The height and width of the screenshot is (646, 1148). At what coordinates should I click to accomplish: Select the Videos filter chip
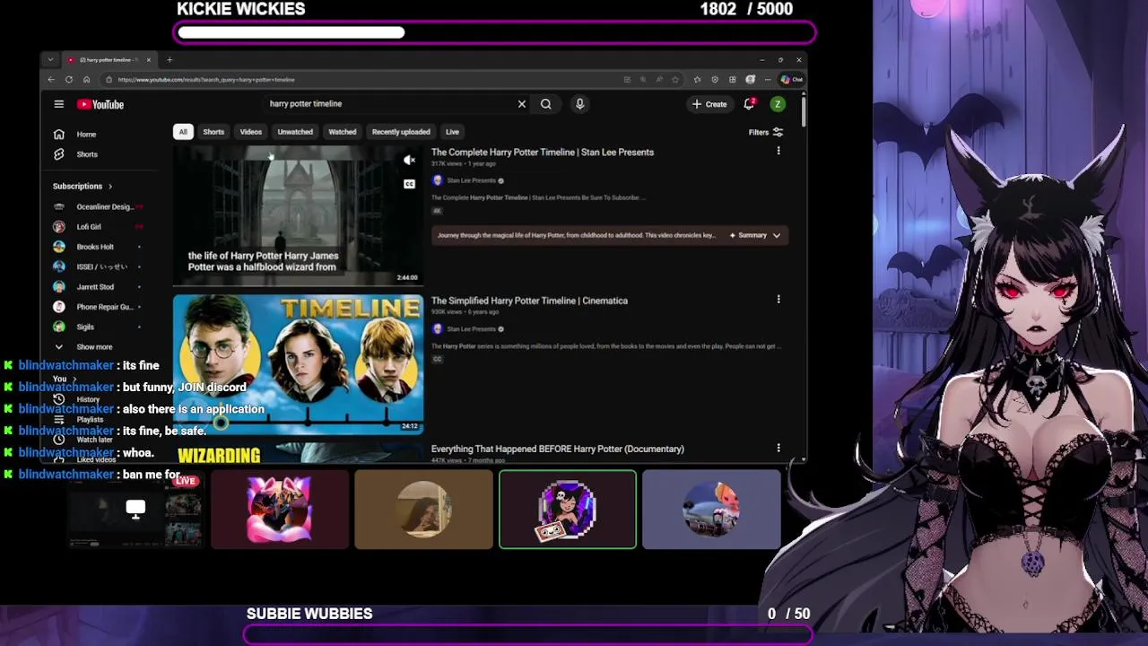tap(251, 132)
